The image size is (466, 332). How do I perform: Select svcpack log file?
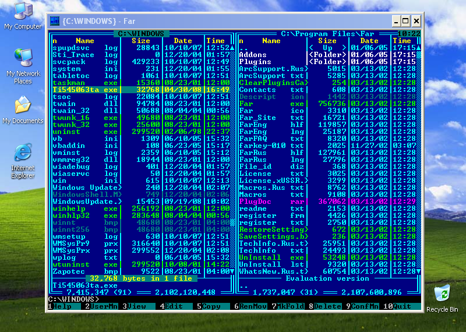(x=141, y=62)
